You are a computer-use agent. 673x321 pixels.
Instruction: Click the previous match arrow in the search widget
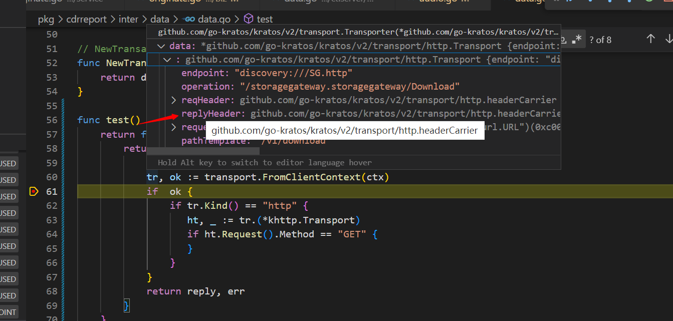[650, 38]
